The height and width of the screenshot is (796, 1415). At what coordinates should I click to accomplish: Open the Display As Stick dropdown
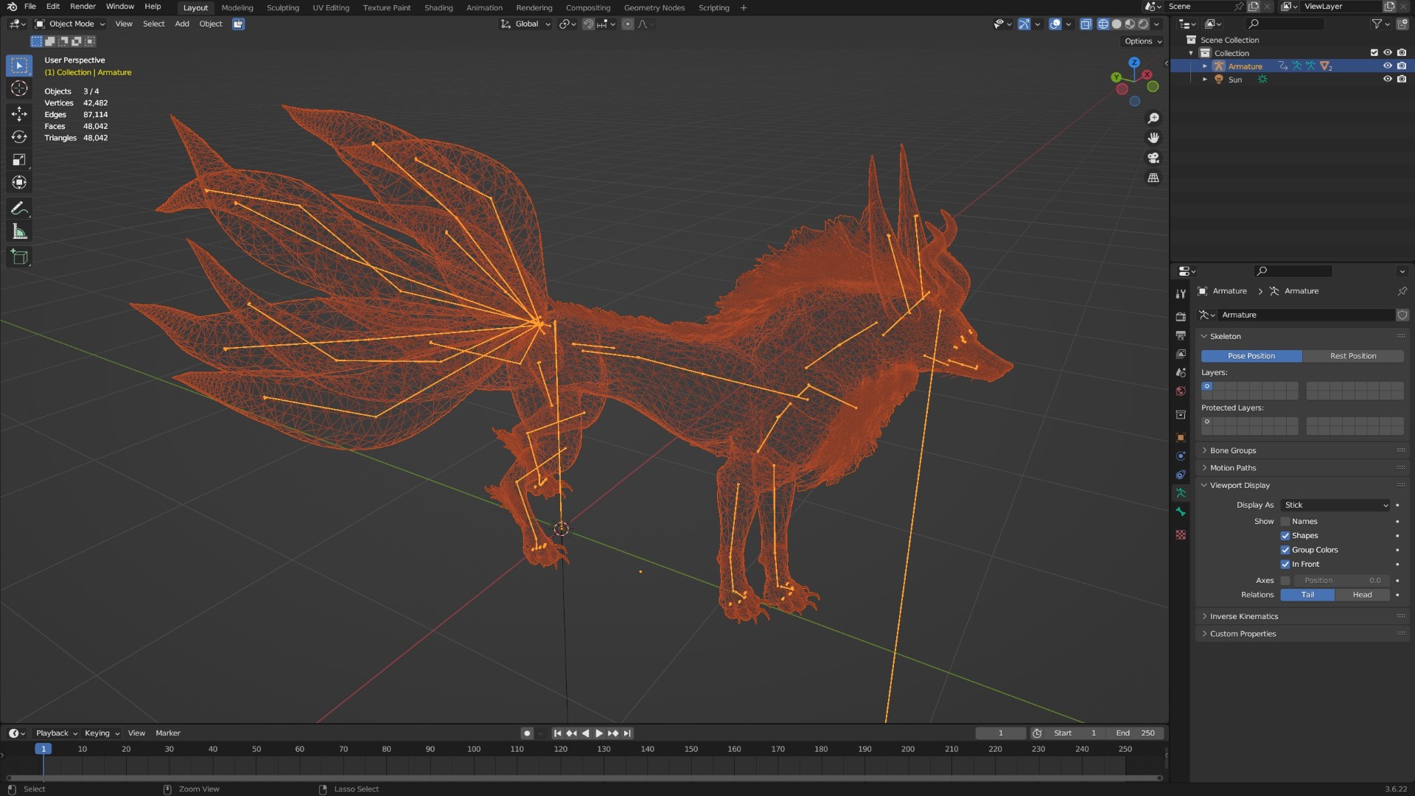click(x=1335, y=505)
